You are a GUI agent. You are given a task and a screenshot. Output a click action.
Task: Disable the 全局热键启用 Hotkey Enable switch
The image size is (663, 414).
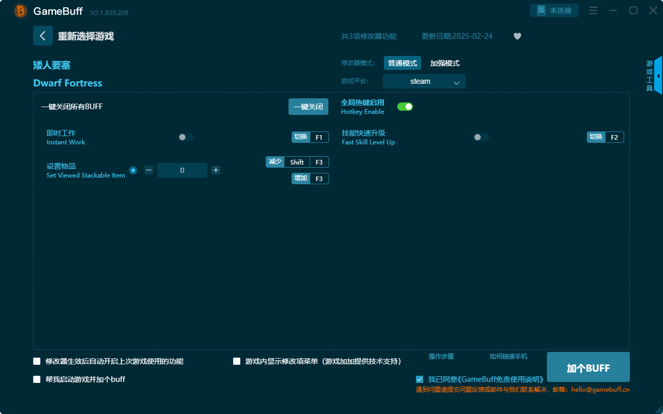click(405, 106)
